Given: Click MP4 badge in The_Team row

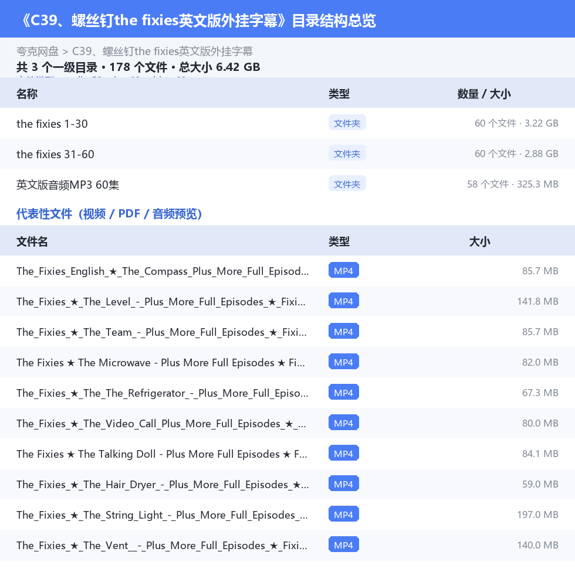Looking at the screenshot, I should [343, 331].
